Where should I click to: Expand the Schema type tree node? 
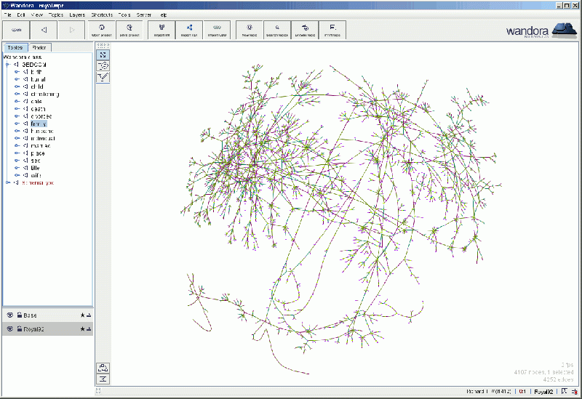click(x=7, y=182)
